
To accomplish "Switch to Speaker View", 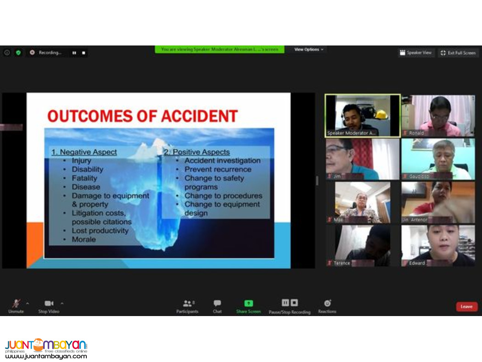I will (415, 53).
